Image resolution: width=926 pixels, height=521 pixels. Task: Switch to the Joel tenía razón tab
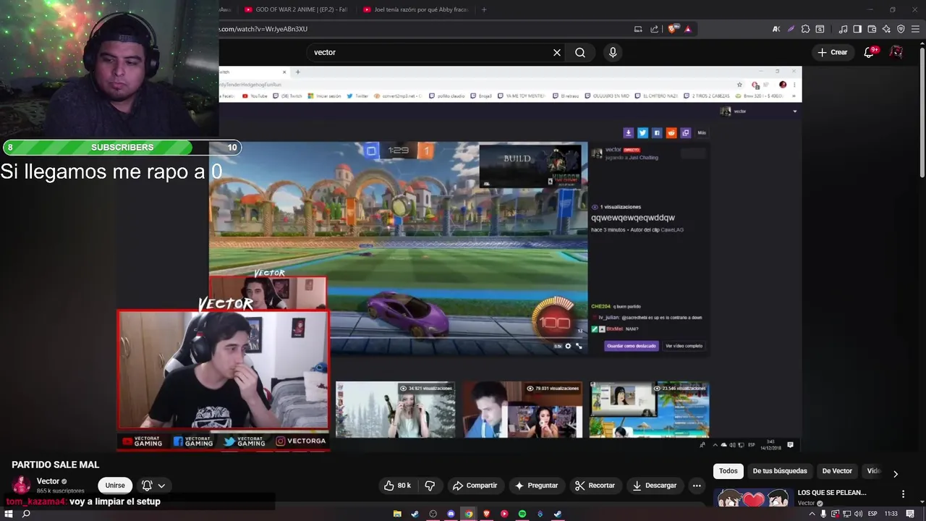pos(417,9)
